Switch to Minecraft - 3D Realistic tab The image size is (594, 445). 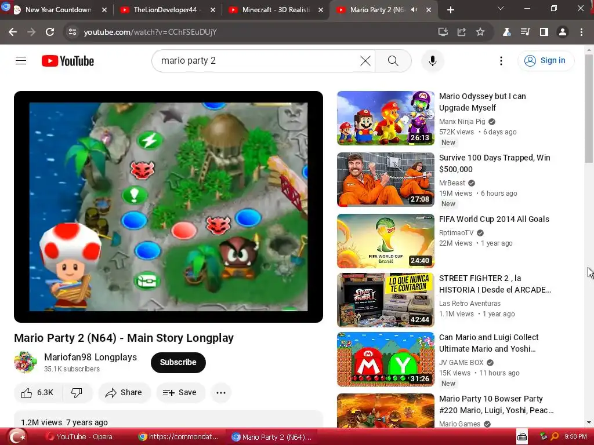click(276, 10)
